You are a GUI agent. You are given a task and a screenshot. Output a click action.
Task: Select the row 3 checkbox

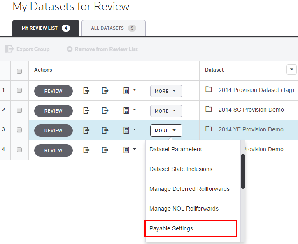[19, 130]
